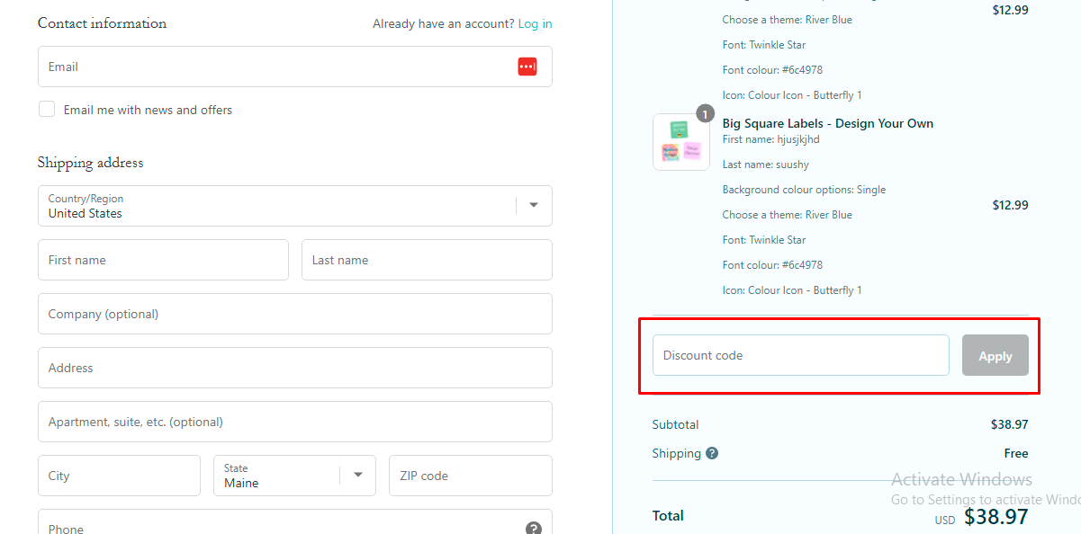The width and height of the screenshot is (1081, 534).
Task: Click the City input field
Action: point(119,476)
